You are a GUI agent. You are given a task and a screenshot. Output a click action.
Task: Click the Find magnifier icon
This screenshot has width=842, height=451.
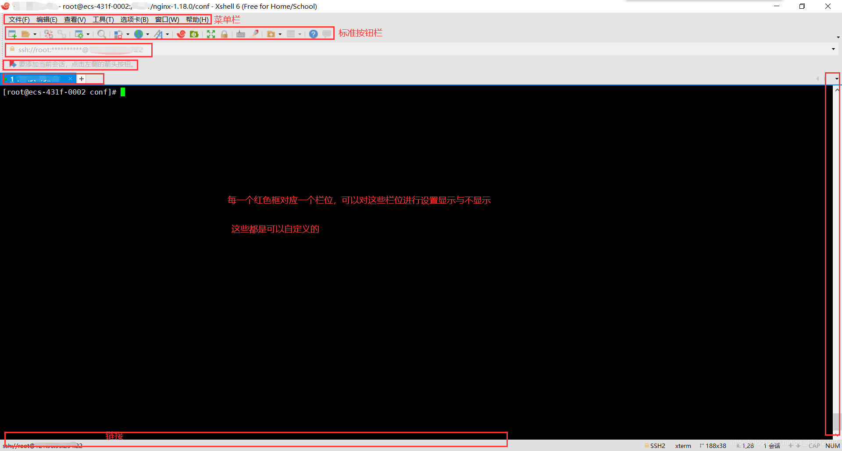tap(102, 34)
